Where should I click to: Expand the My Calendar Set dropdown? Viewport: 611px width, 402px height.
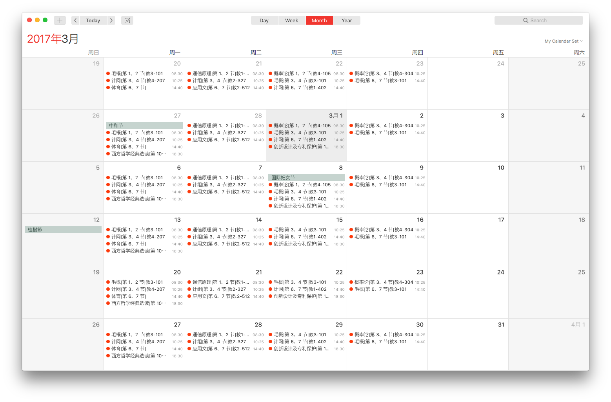(x=564, y=41)
